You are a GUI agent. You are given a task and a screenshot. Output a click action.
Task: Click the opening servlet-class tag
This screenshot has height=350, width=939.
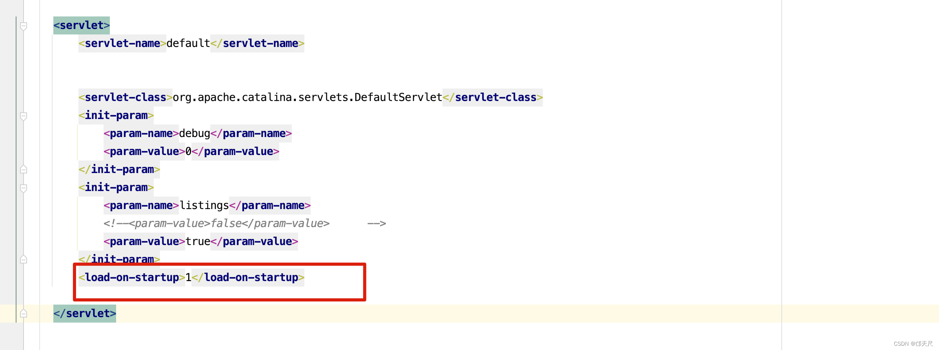[x=126, y=97]
